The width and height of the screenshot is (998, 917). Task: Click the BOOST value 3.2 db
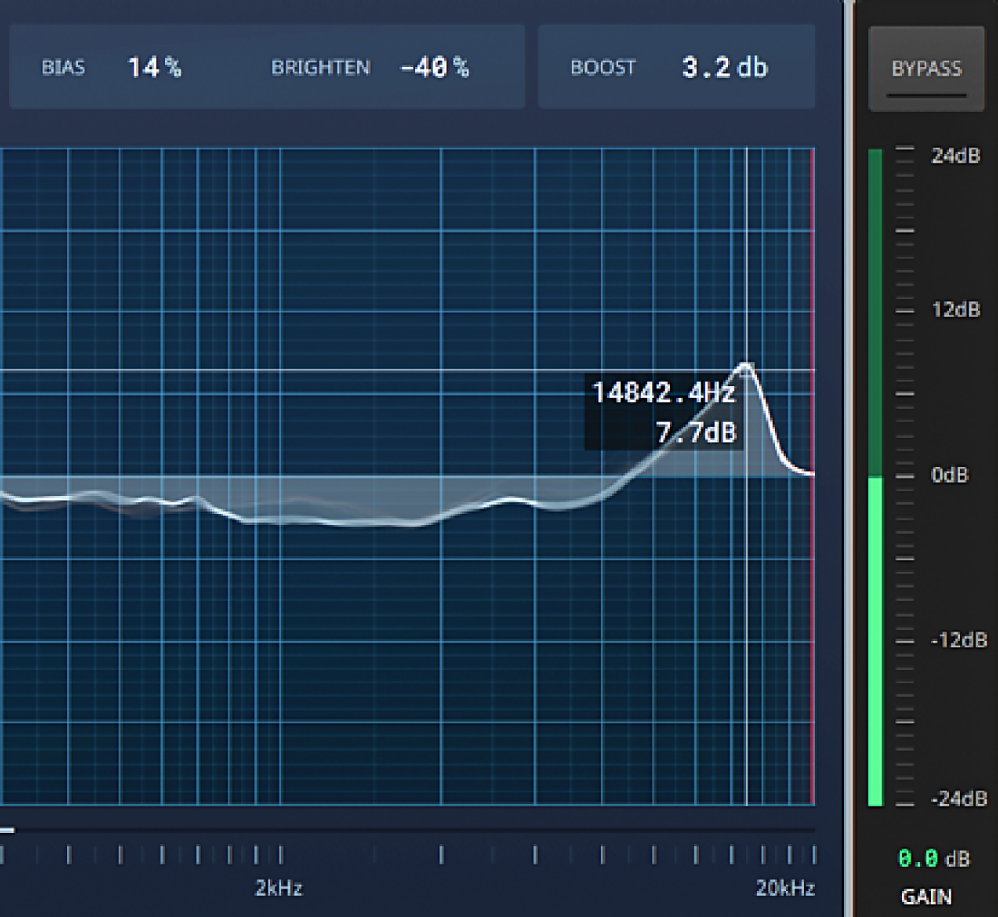tap(724, 67)
